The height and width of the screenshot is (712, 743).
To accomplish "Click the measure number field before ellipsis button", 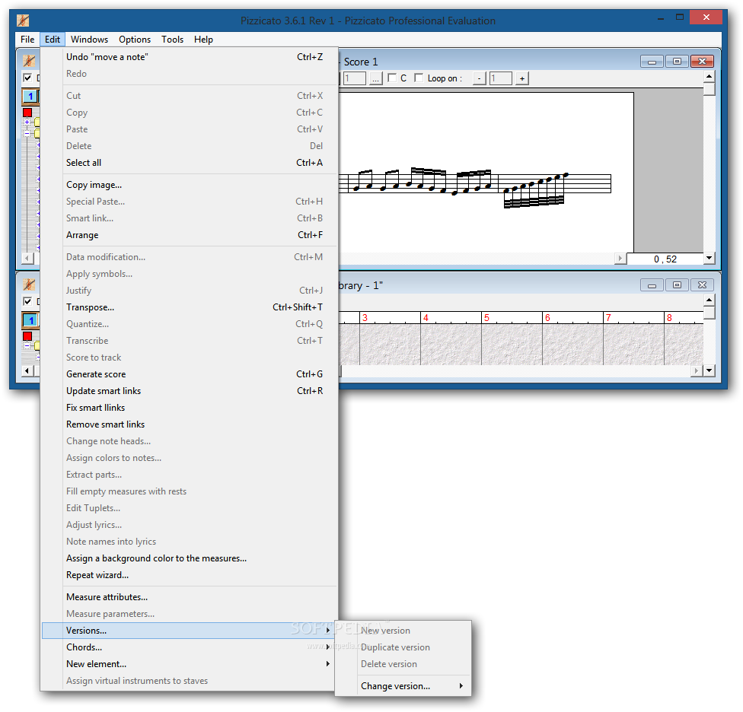I will 354,78.
